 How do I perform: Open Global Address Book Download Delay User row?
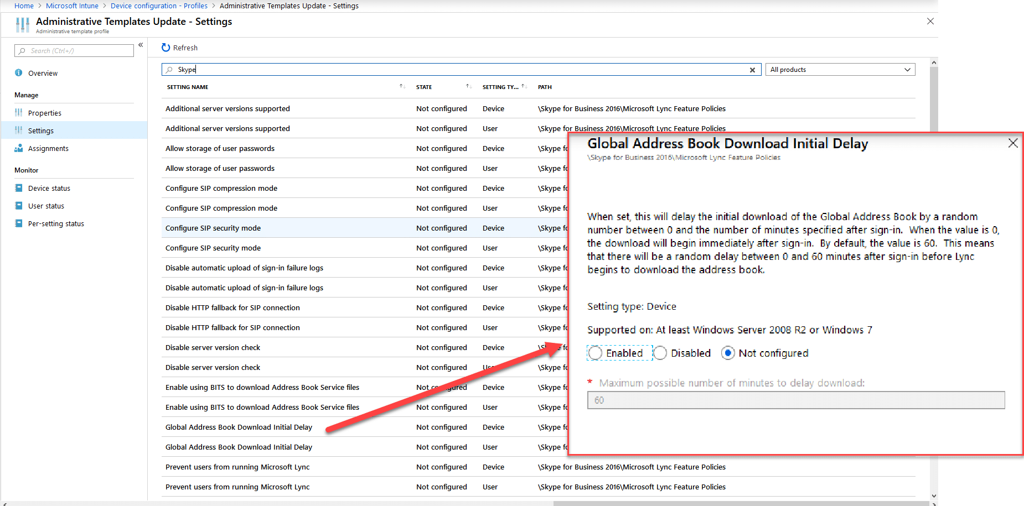(365, 447)
